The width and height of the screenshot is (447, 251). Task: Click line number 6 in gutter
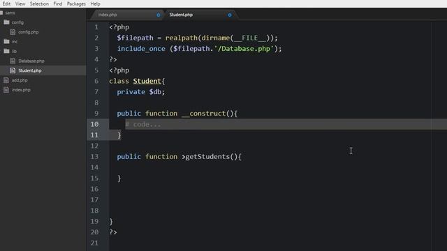coord(96,81)
